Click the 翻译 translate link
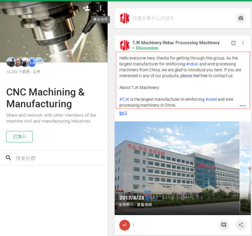This screenshot has width=252, height=236. [123, 113]
